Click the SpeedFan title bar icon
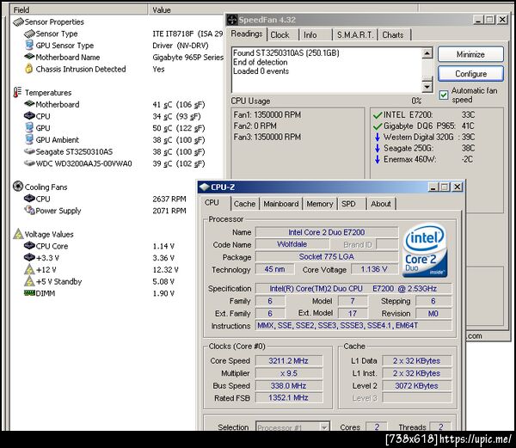This screenshot has height=448, width=516. click(232, 20)
